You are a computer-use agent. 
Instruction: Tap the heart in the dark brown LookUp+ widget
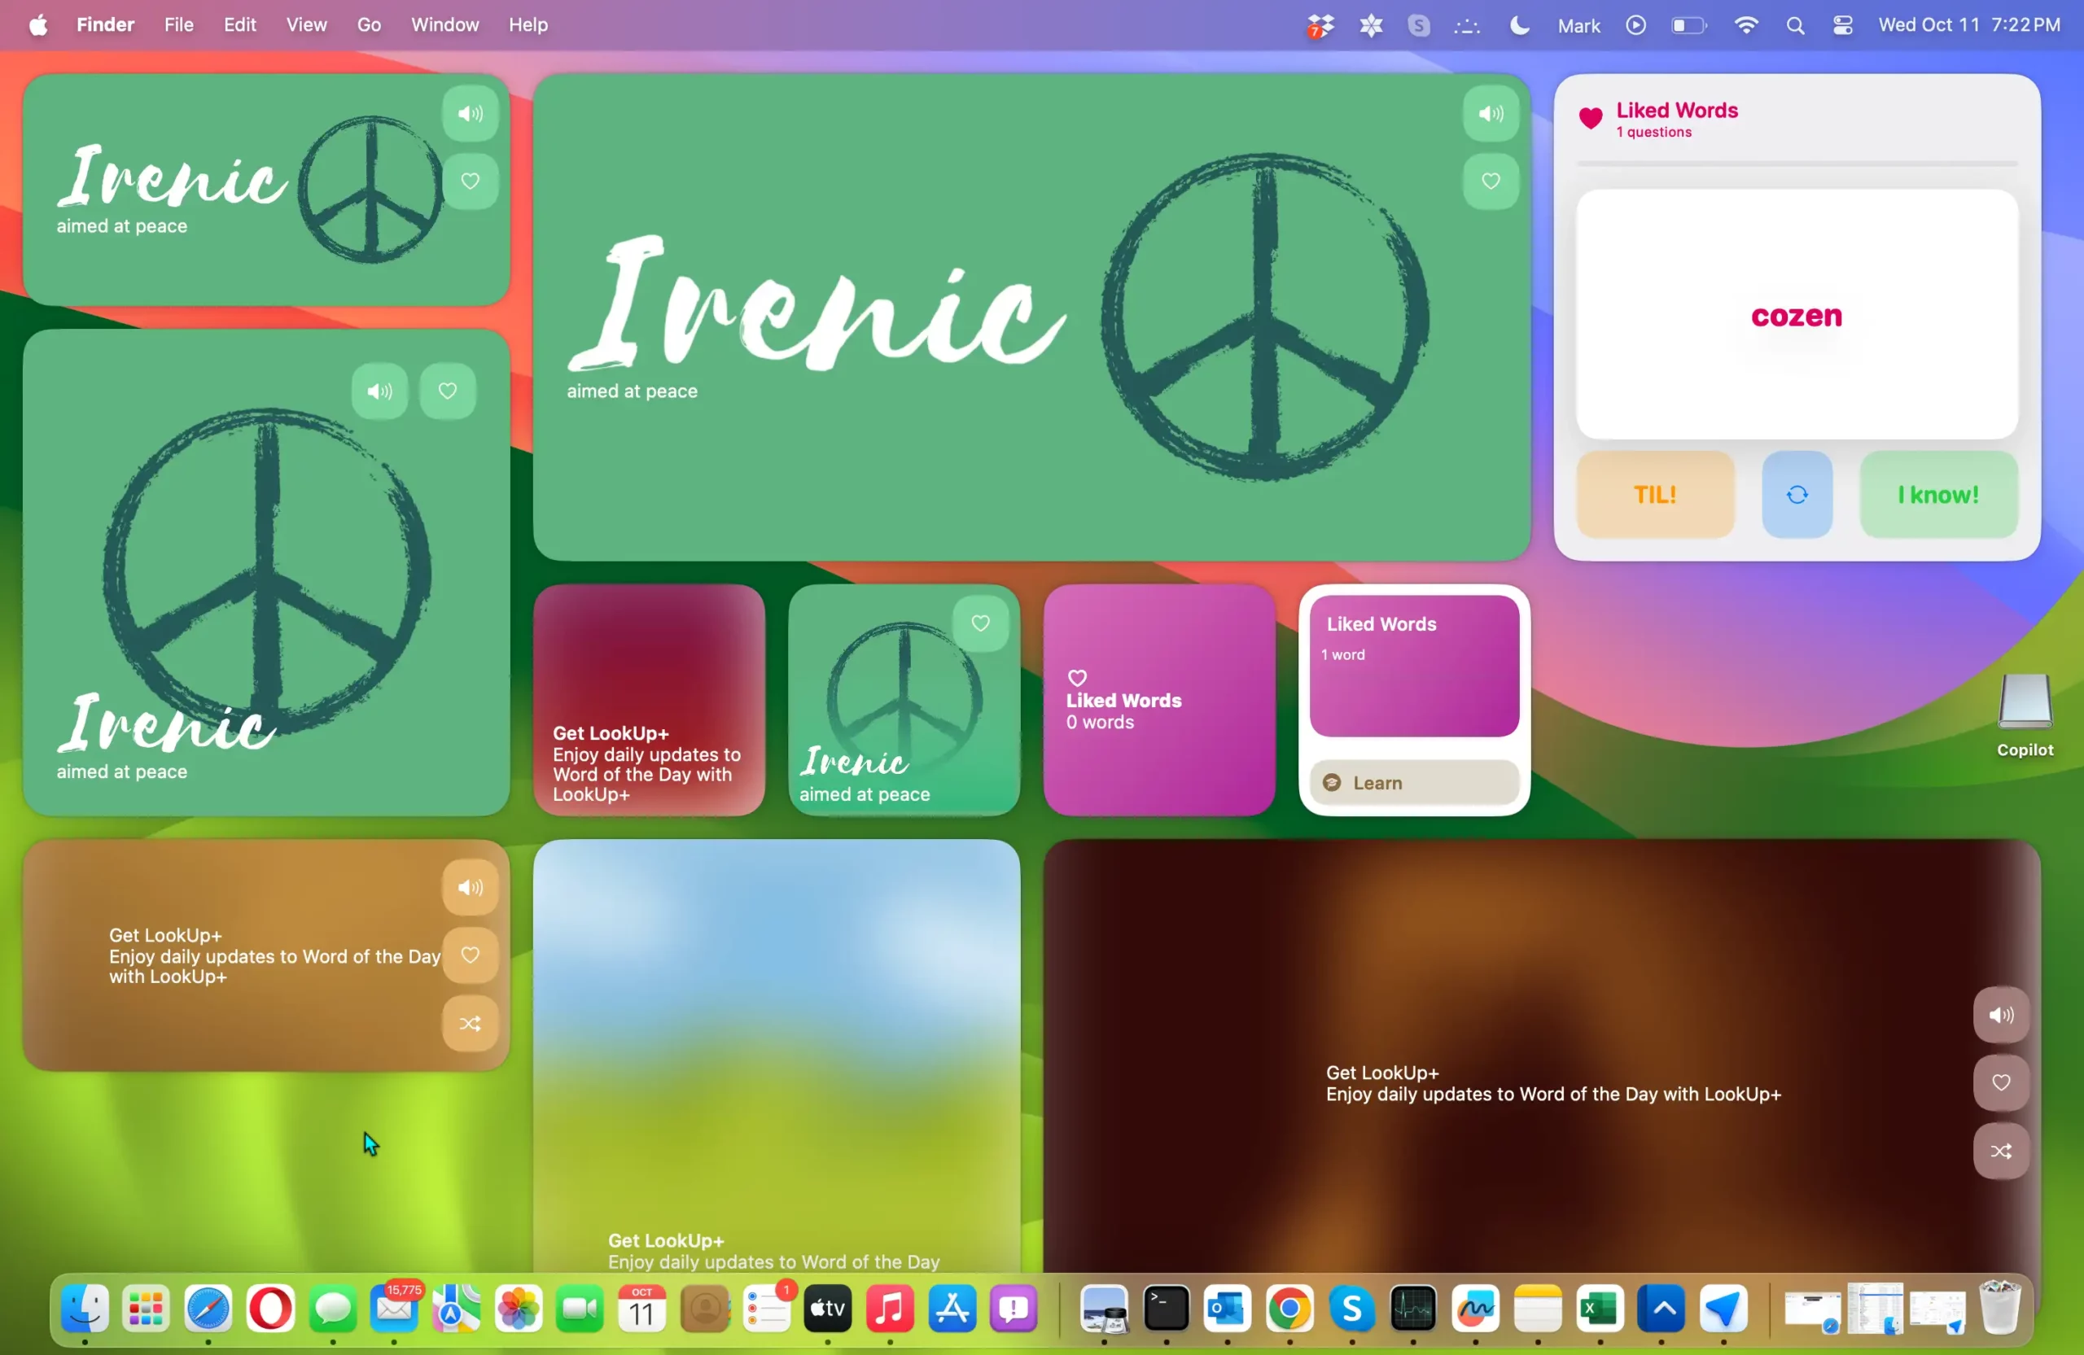tap(2001, 1084)
